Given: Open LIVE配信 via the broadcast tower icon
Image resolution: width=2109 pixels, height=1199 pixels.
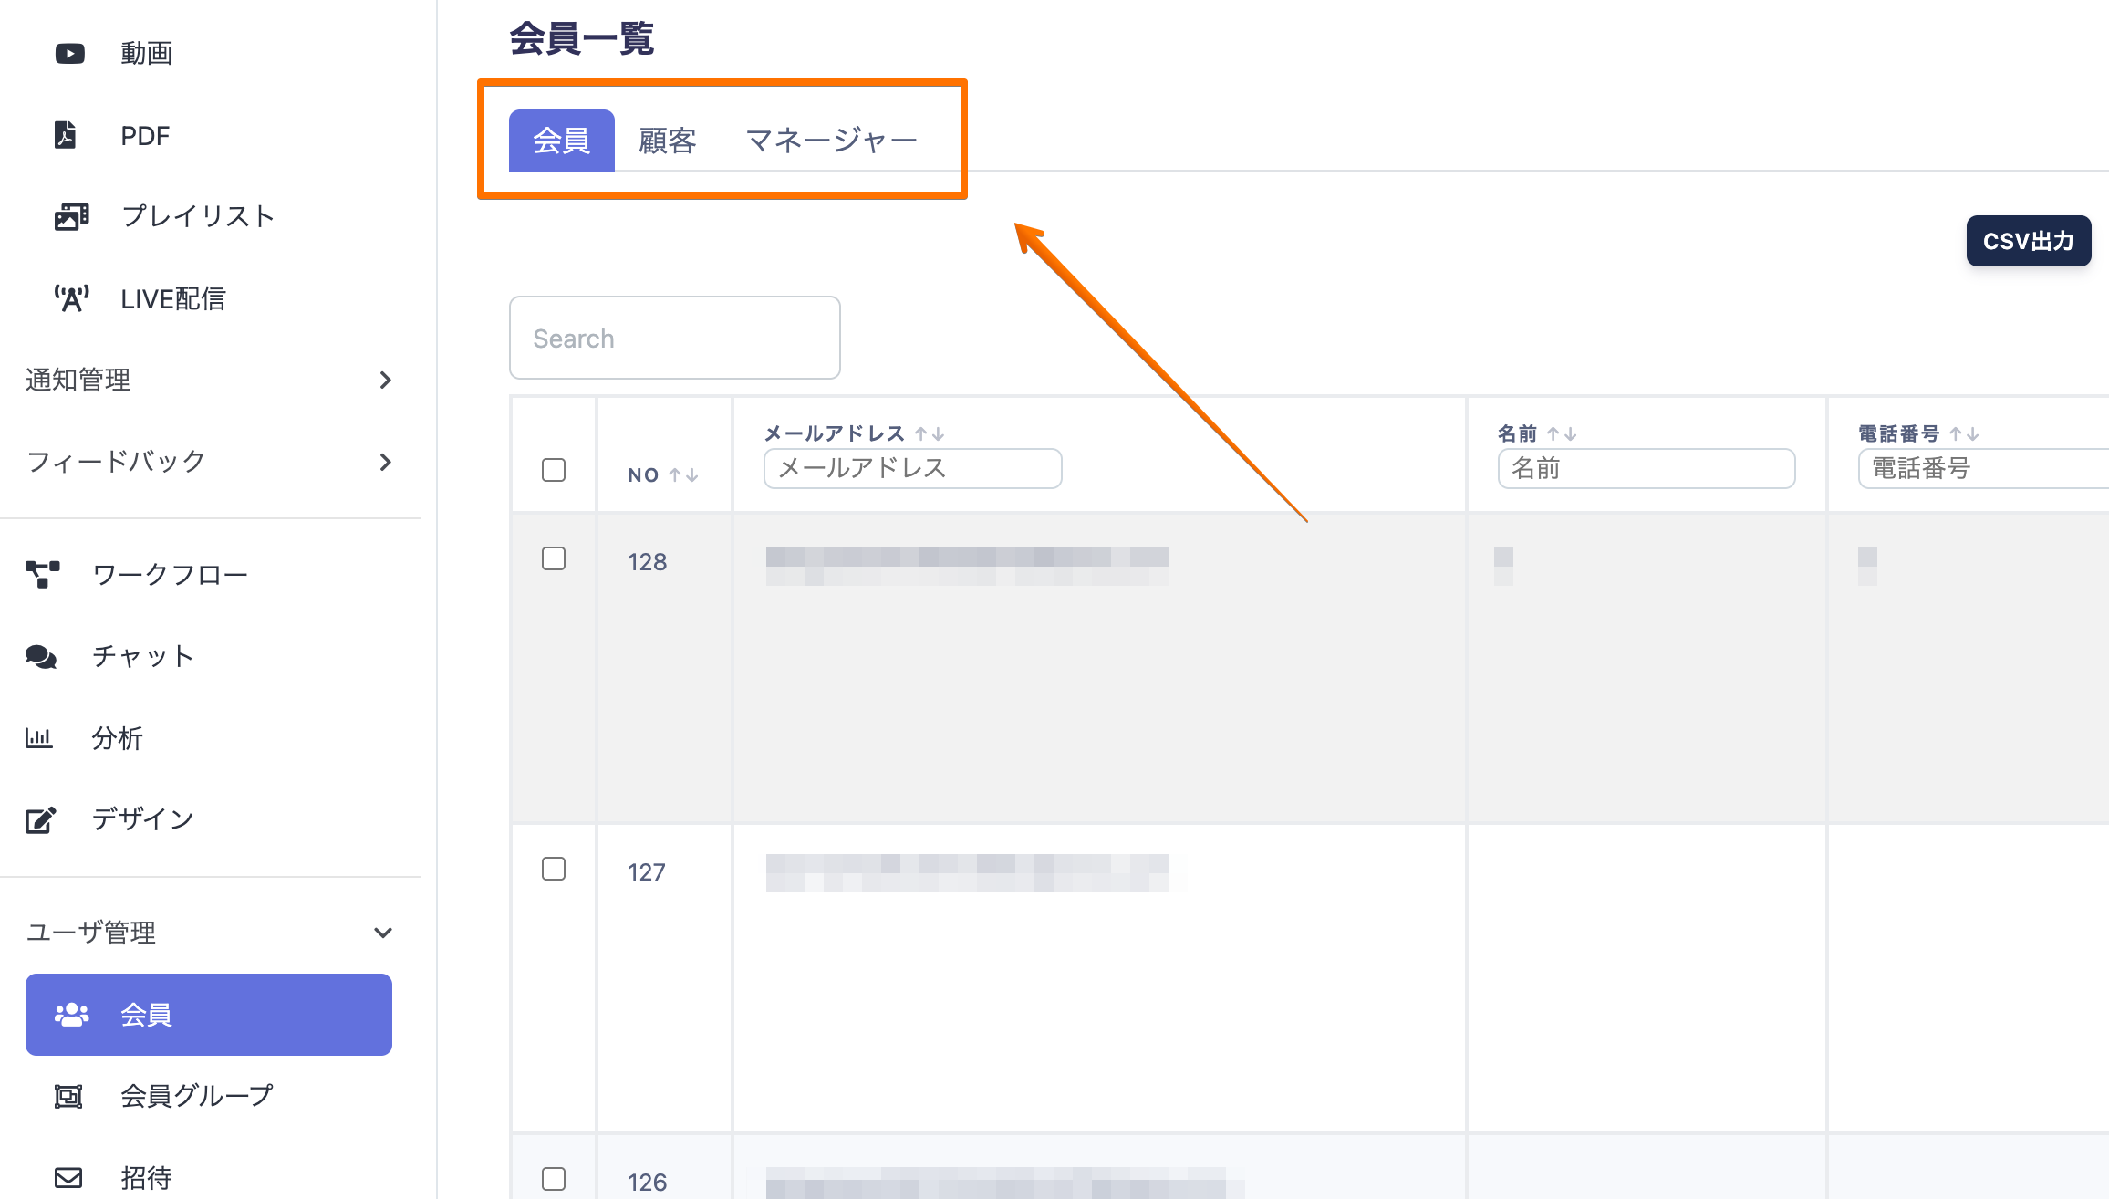Looking at the screenshot, I should tap(71, 298).
